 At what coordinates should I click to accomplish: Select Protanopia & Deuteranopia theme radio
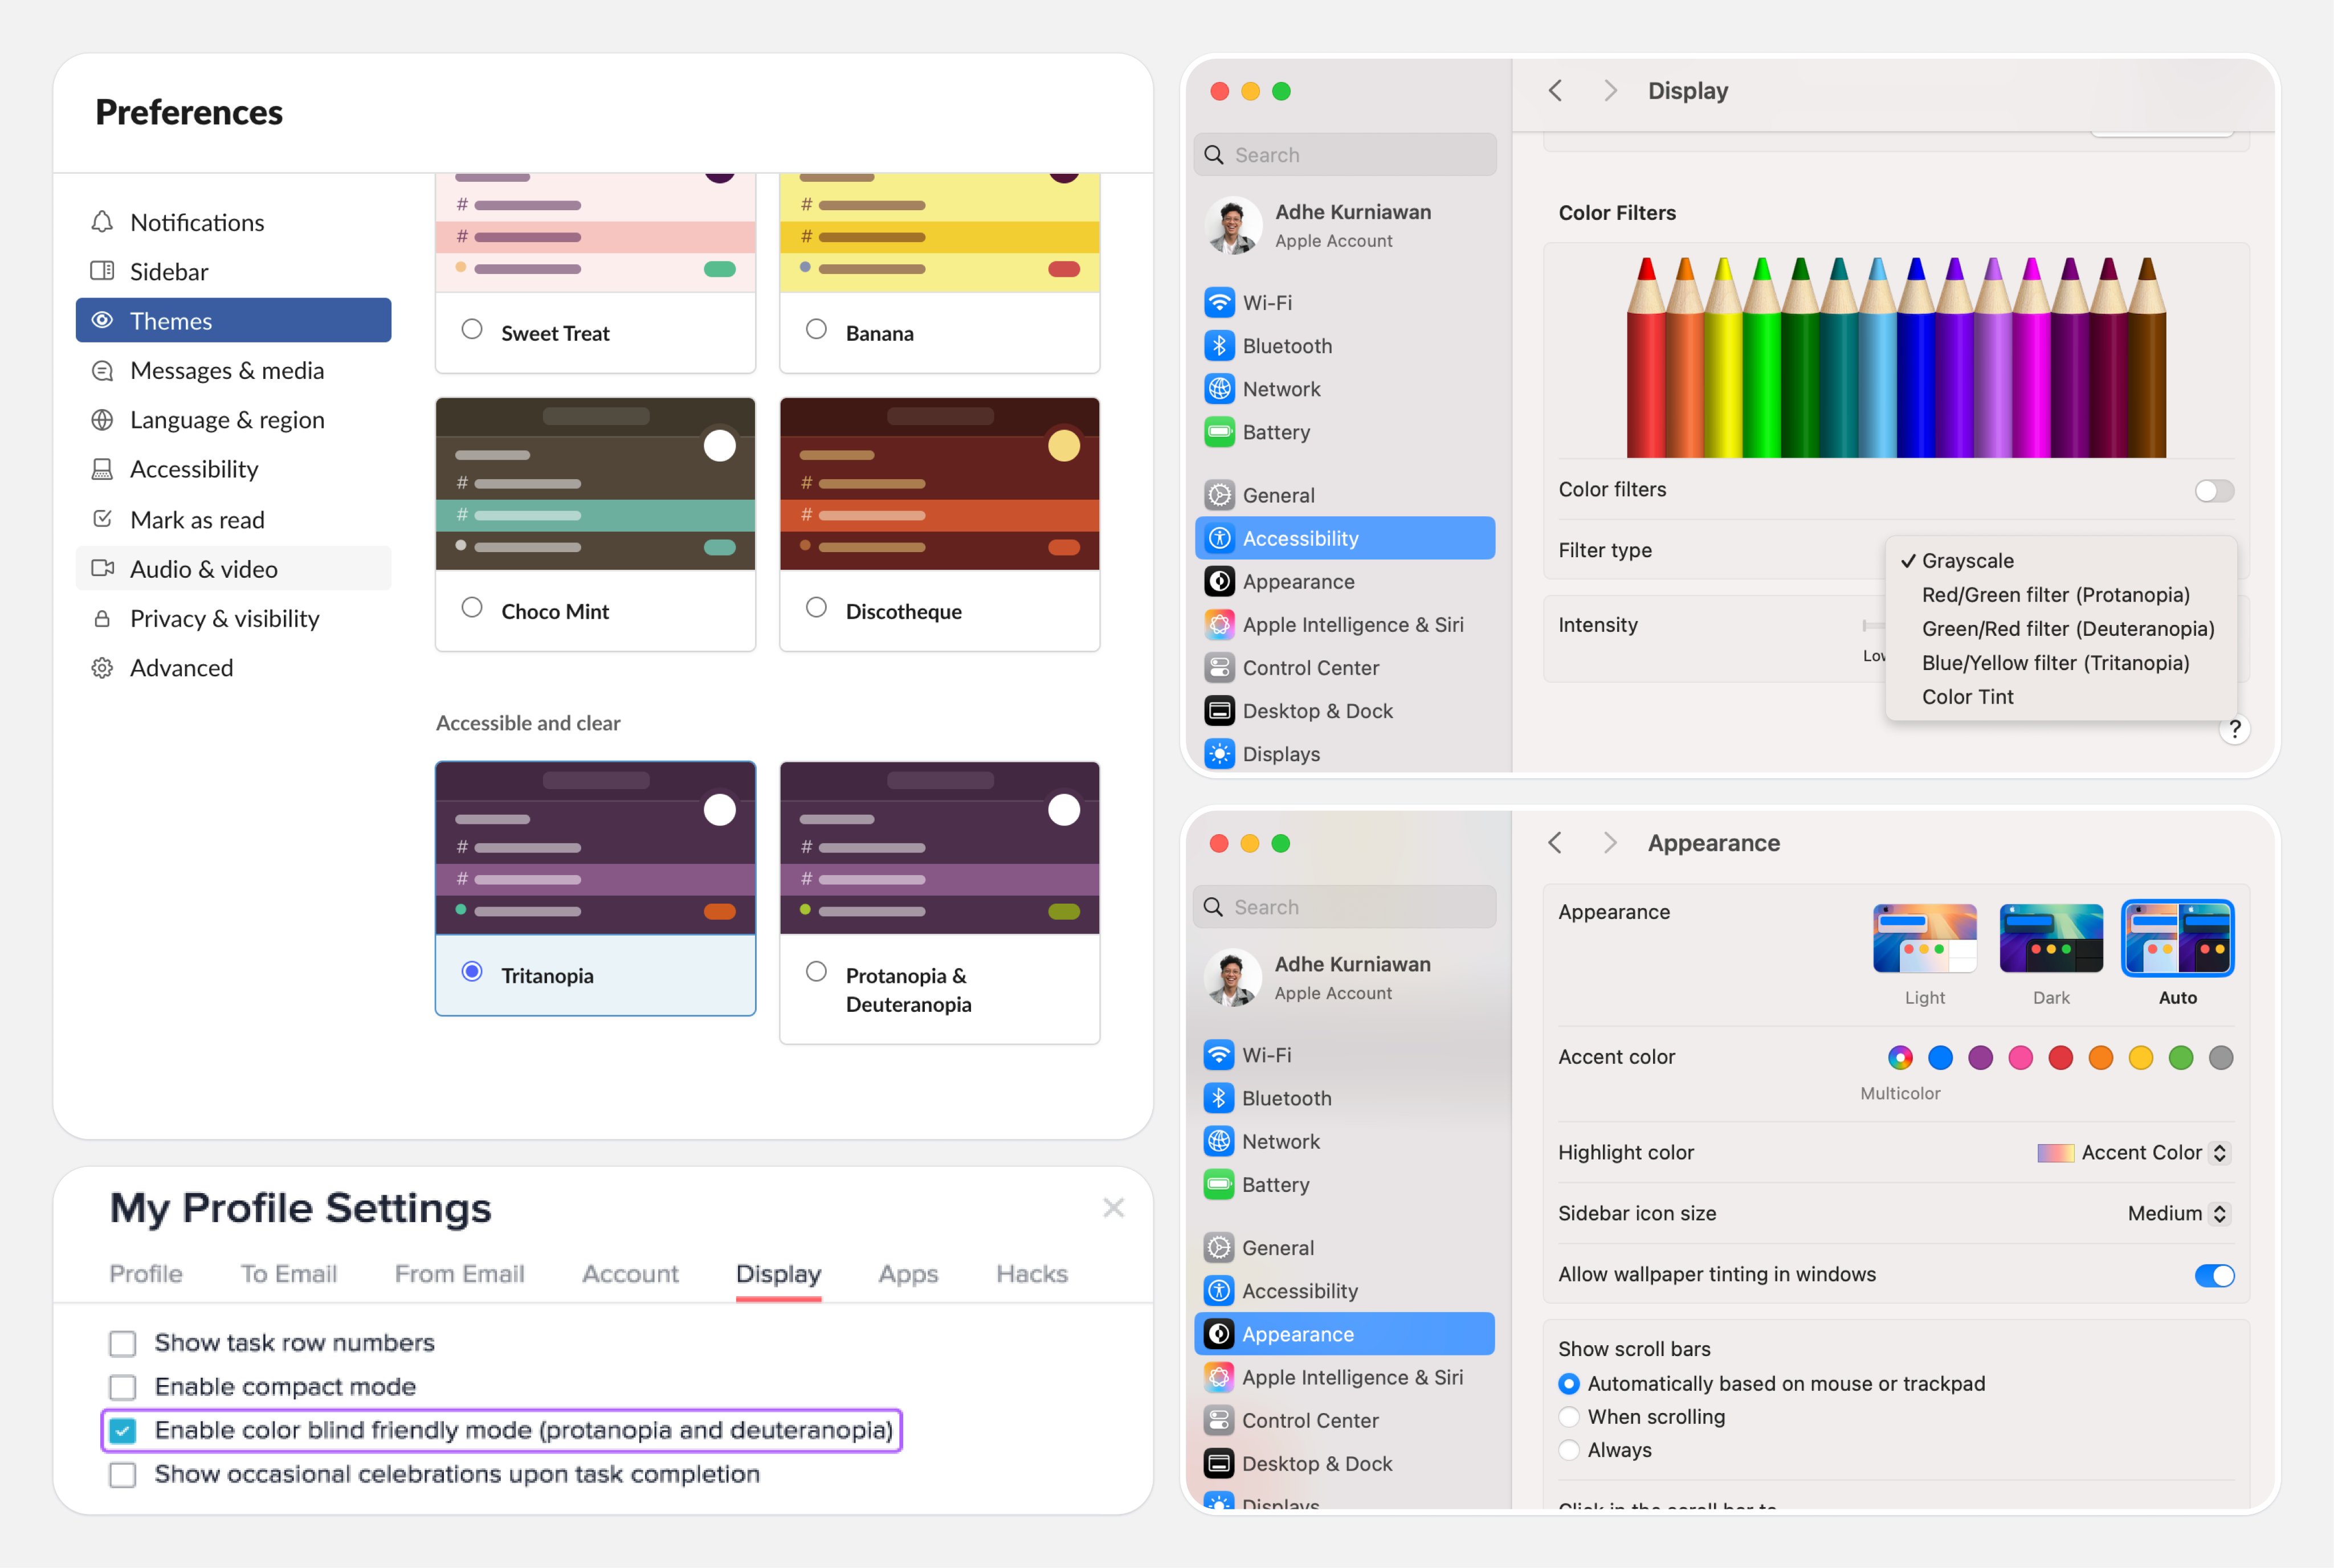coord(816,972)
